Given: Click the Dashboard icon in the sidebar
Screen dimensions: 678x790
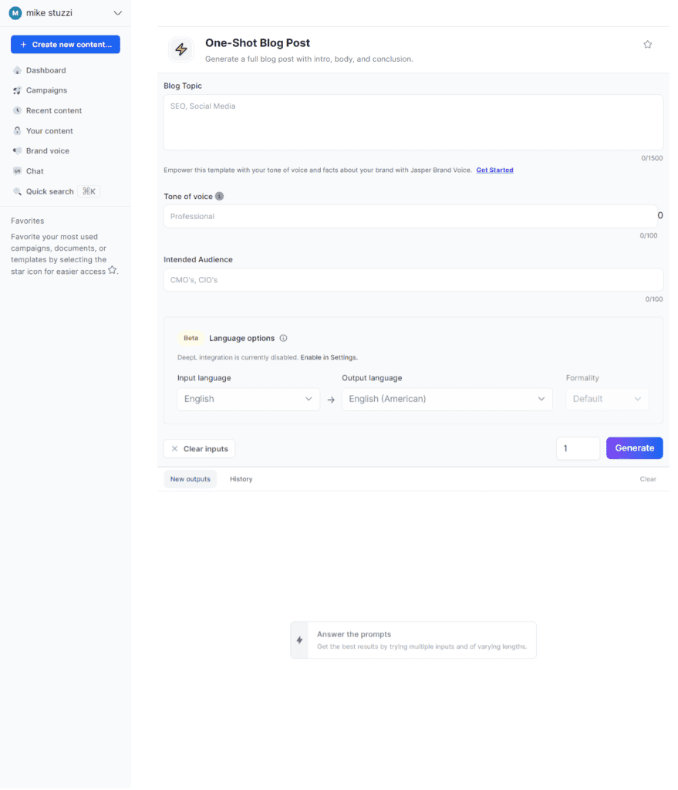Looking at the screenshot, I should [x=18, y=71].
